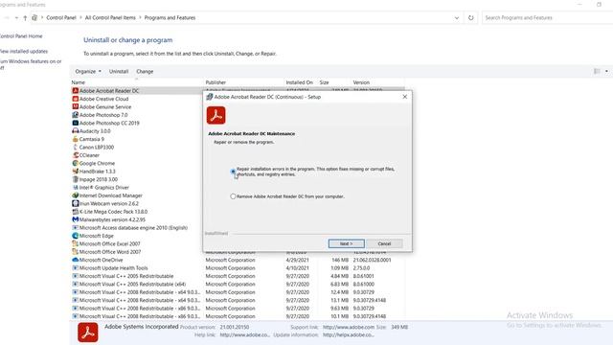Click Search Programs and Features field
The image size is (613, 345).
click(x=547, y=17)
